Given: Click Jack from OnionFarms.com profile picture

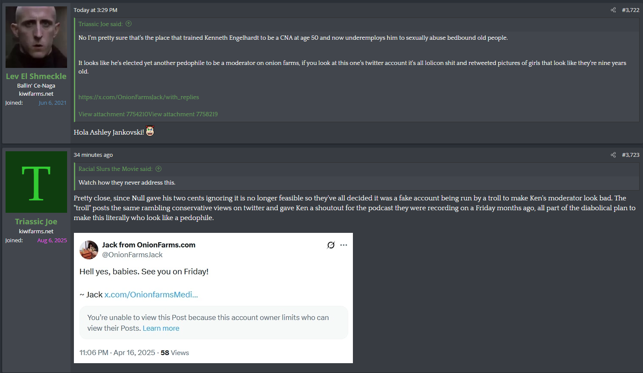Looking at the screenshot, I should (89, 250).
